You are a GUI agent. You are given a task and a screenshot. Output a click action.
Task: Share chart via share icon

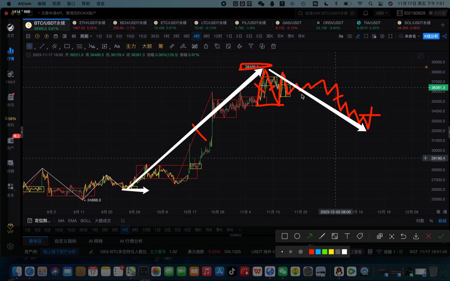pyautogui.click(x=445, y=36)
